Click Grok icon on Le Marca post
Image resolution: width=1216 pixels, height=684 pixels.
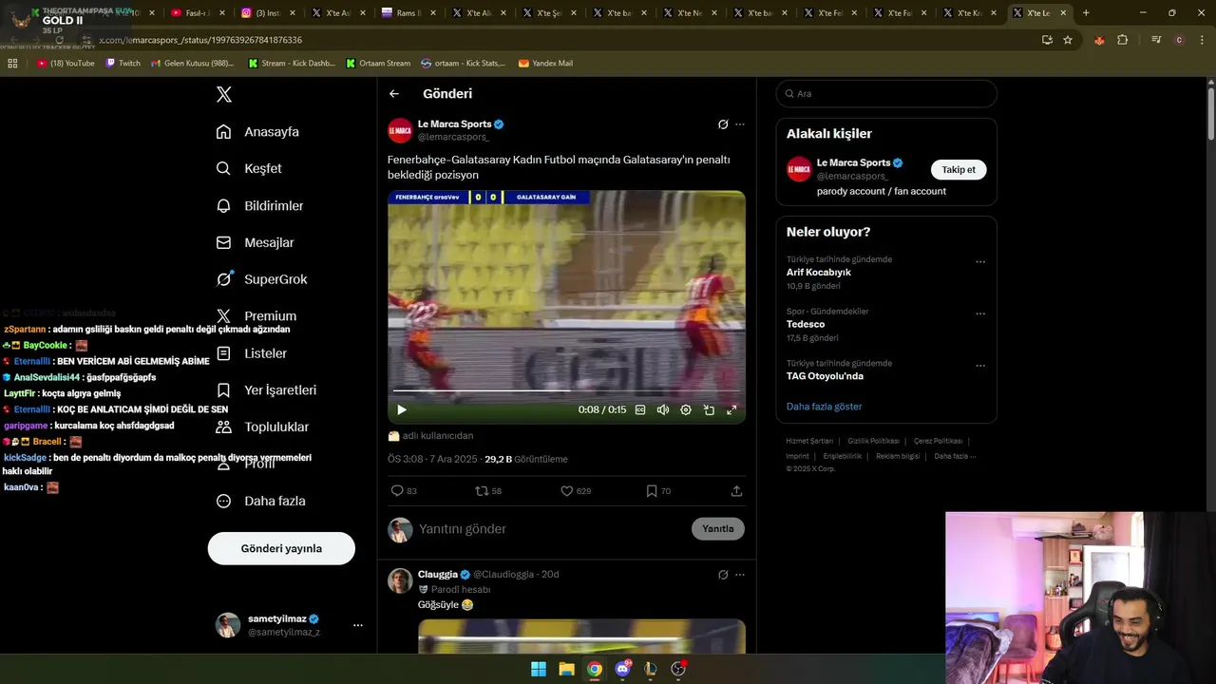click(723, 124)
